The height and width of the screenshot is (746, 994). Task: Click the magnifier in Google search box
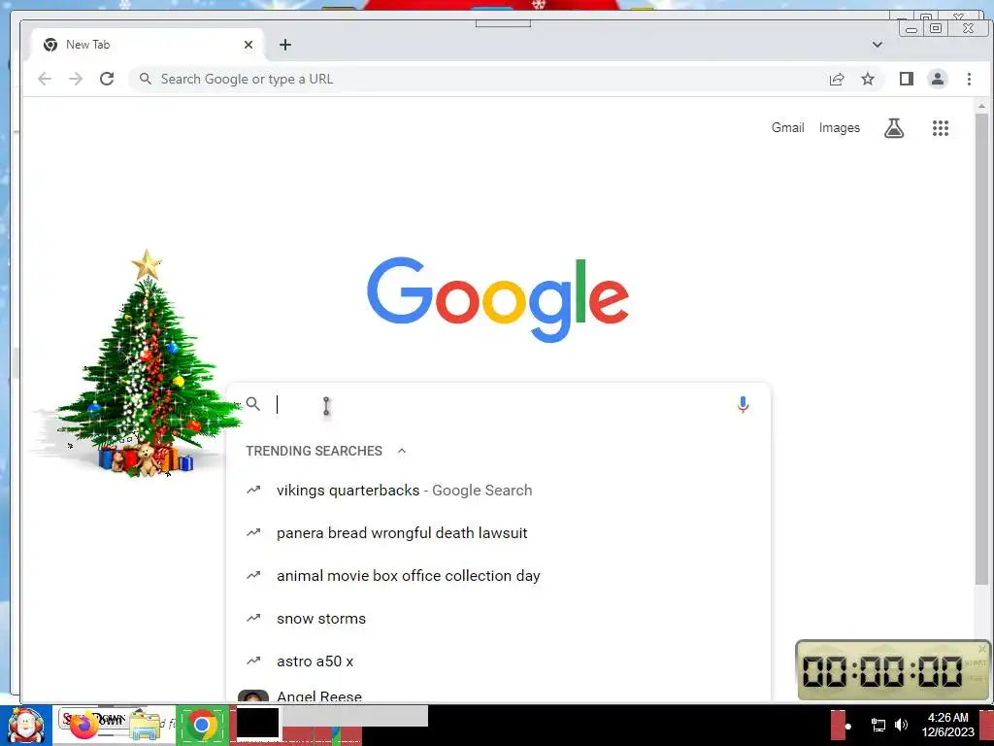pyautogui.click(x=253, y=404)
